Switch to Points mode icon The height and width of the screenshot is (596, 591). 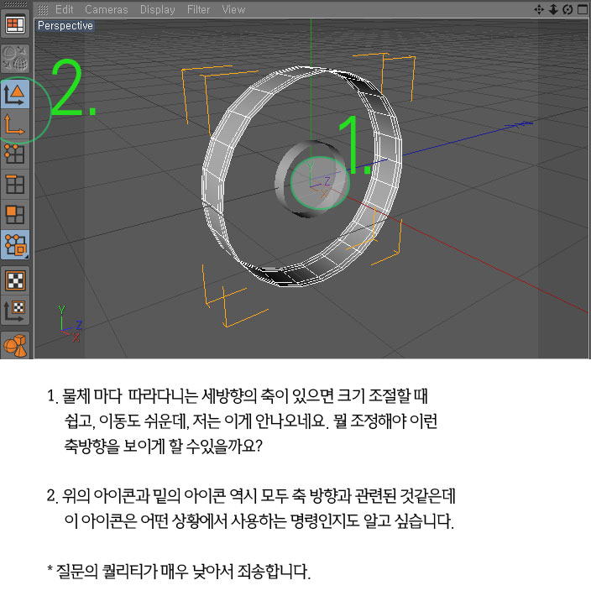[x=15, y=154]
